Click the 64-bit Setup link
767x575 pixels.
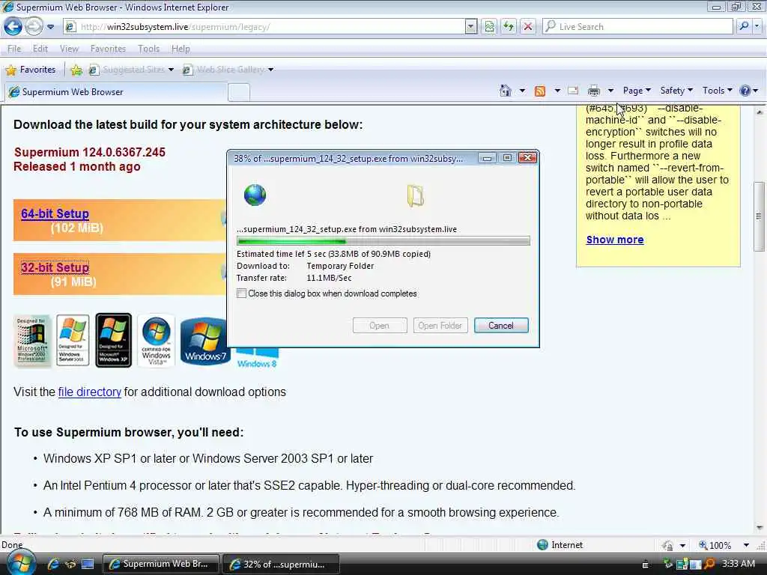point(55,213)
